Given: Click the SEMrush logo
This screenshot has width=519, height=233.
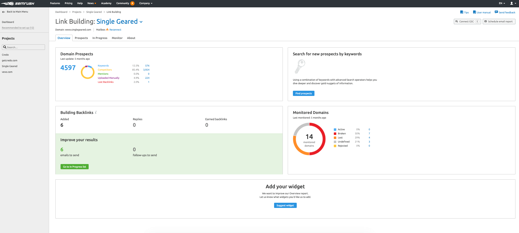Looking at the screenshot, I should pyautogui.click(x=18, y=4).
